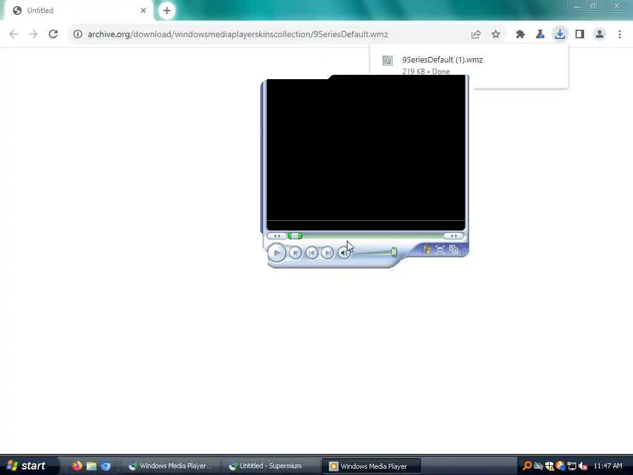633x475 pixels.
Task: Mute the media player sound
Action: (x=344, y=253)
